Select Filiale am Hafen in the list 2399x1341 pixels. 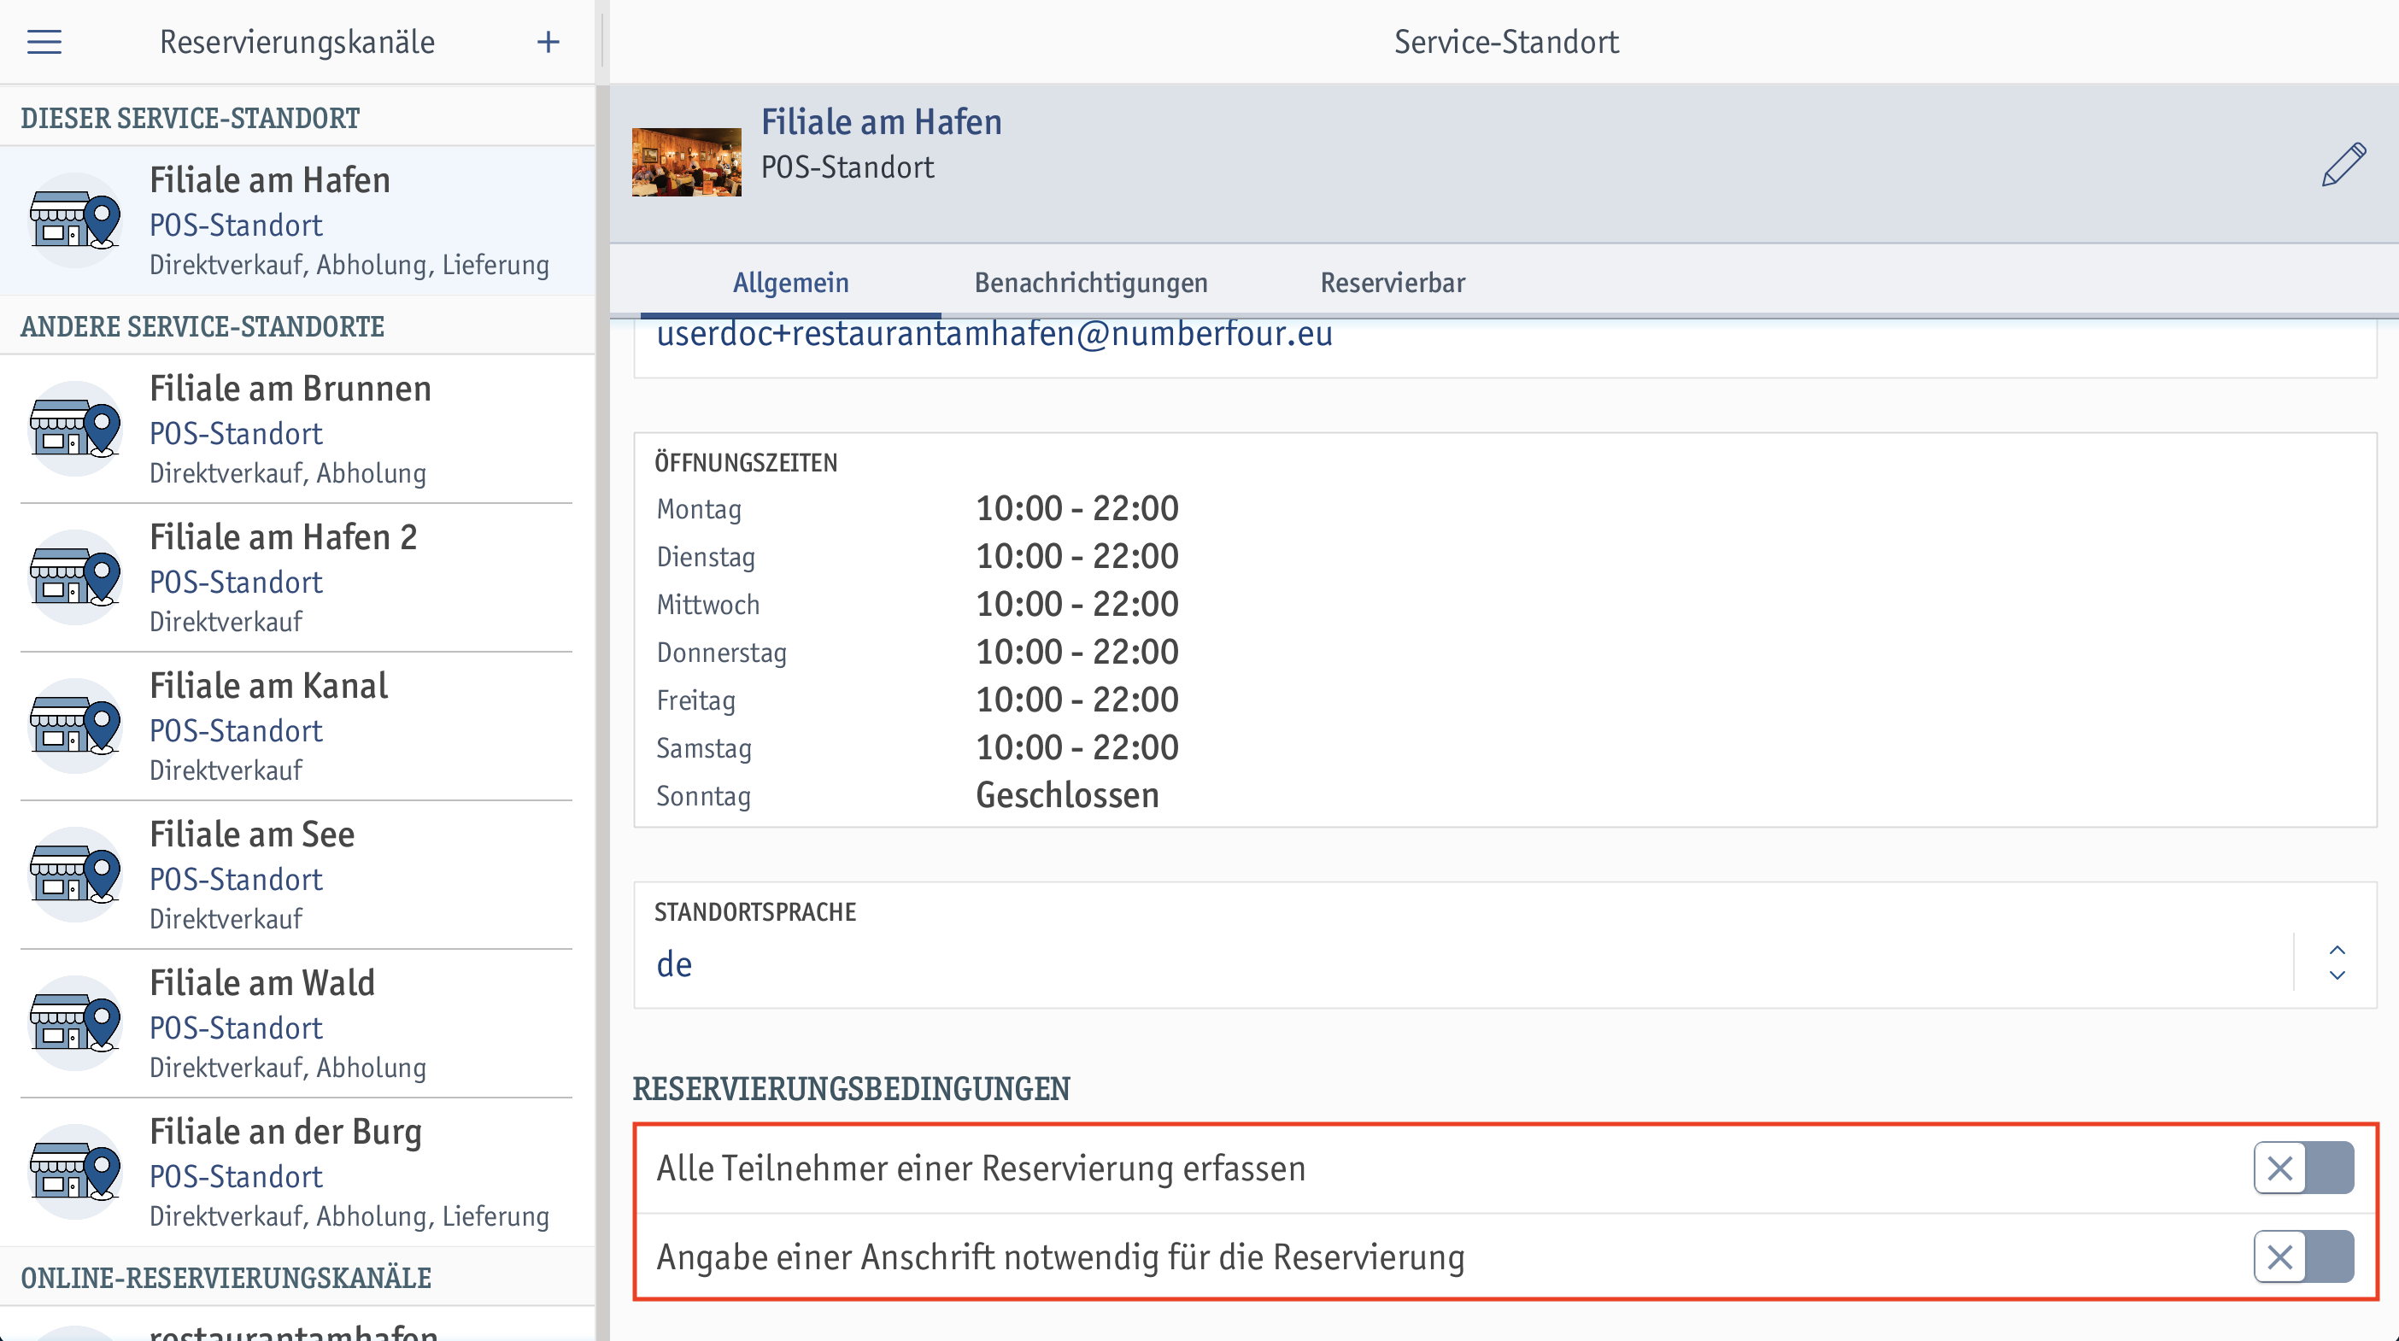pos(297,220)
